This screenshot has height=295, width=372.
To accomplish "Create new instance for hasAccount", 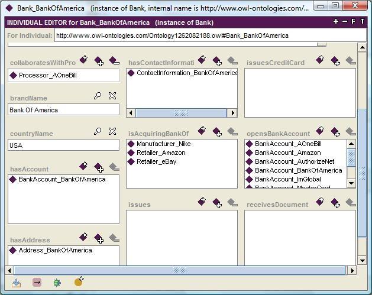I will [83, 166].
